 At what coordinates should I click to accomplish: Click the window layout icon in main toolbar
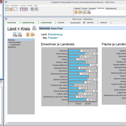[x=7, y=9]
